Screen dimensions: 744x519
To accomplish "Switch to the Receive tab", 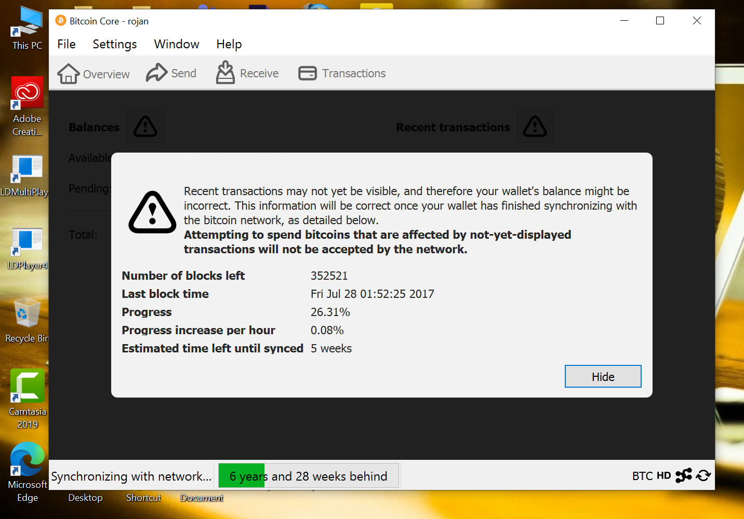I will (247, 73).
